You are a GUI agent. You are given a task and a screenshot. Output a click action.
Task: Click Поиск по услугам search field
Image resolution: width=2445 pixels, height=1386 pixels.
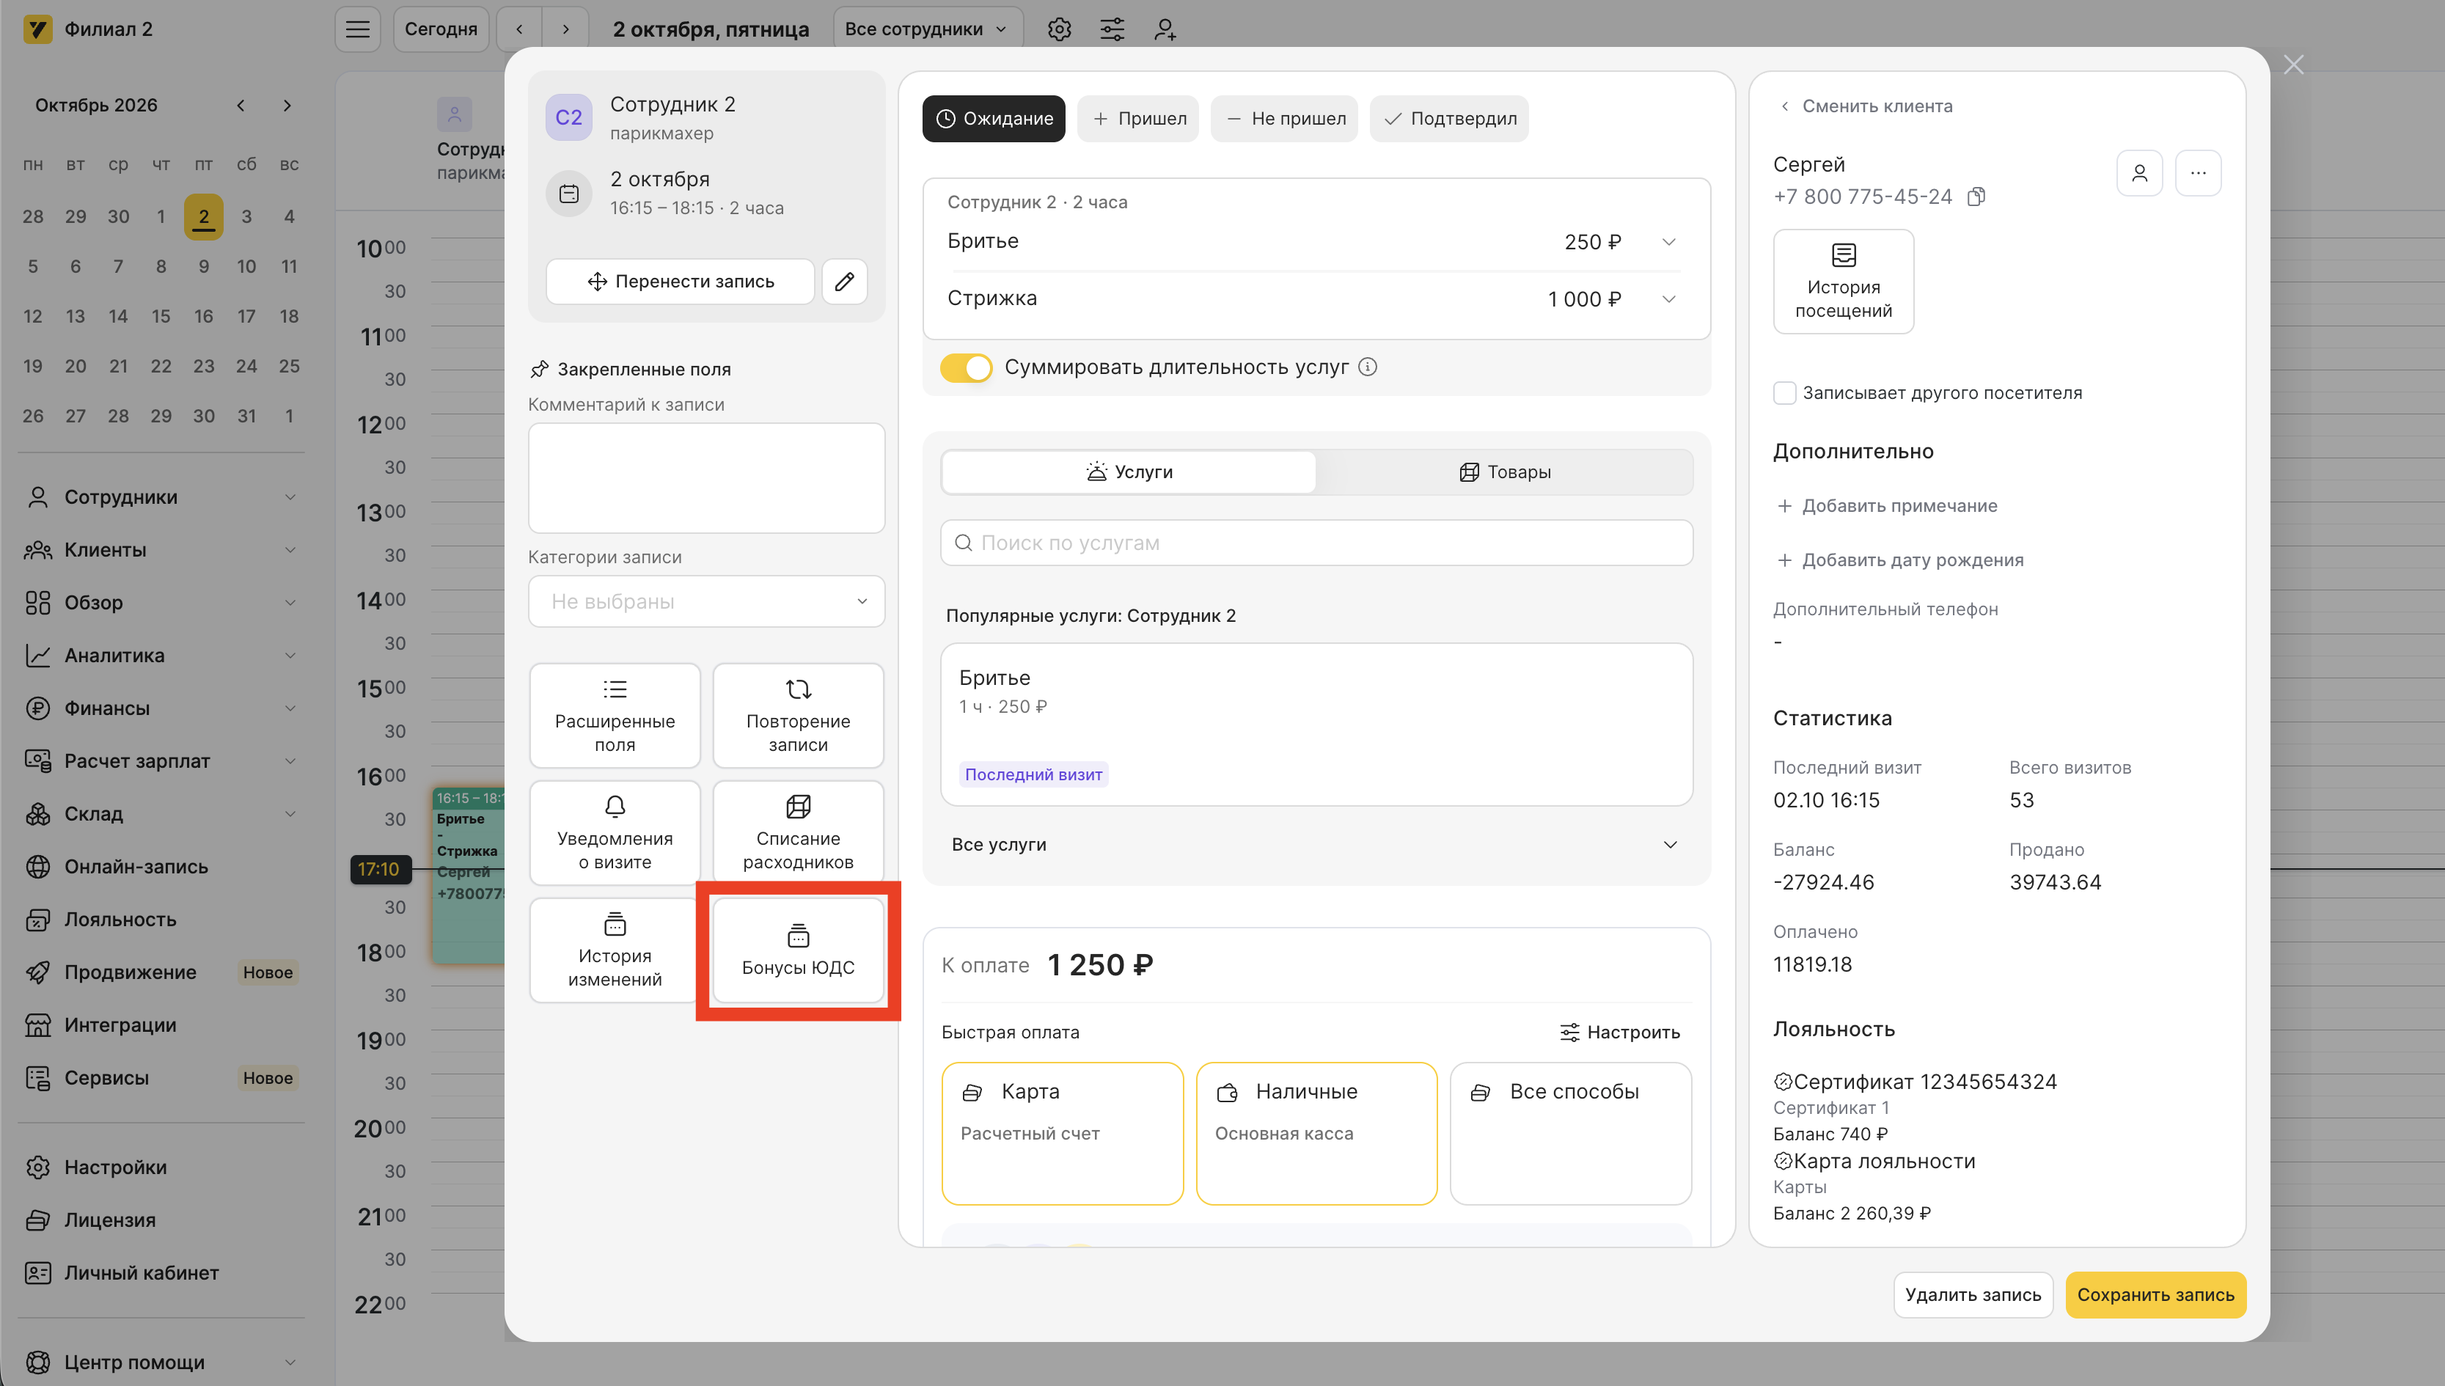point(1316,543)
